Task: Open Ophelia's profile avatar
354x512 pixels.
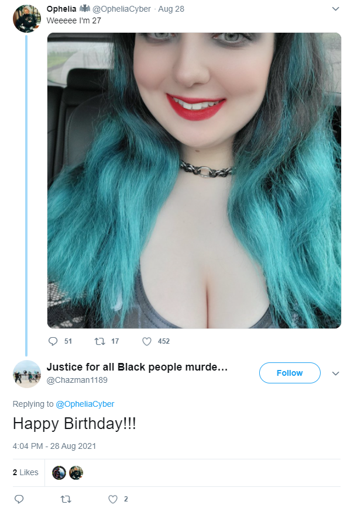Action: tap(27, 19)
